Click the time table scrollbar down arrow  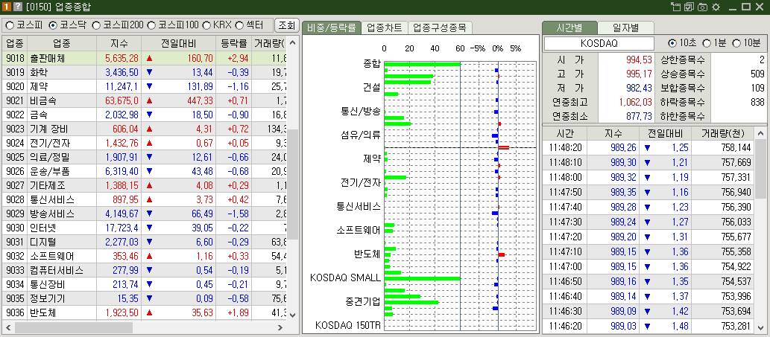pyautogui.click(x=760, y=327)
